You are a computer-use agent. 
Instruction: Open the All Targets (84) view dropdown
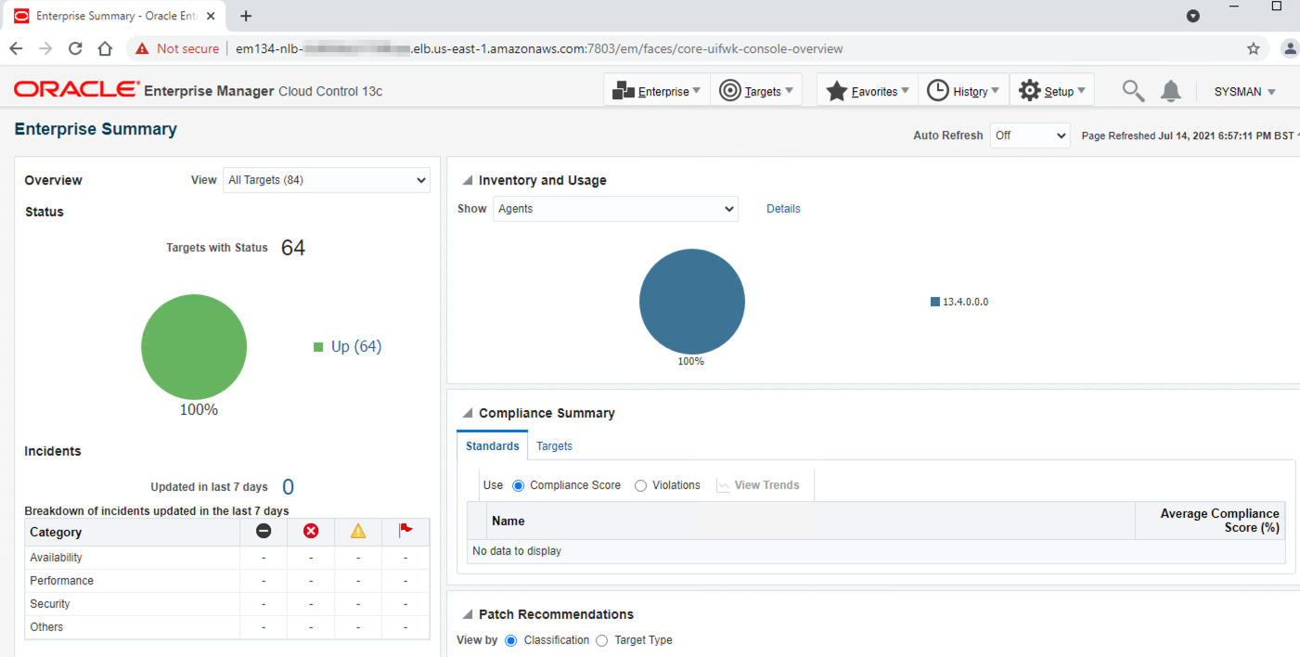(327, 180)
